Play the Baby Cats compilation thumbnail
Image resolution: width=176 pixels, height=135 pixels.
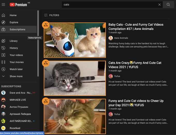point(75,40)
